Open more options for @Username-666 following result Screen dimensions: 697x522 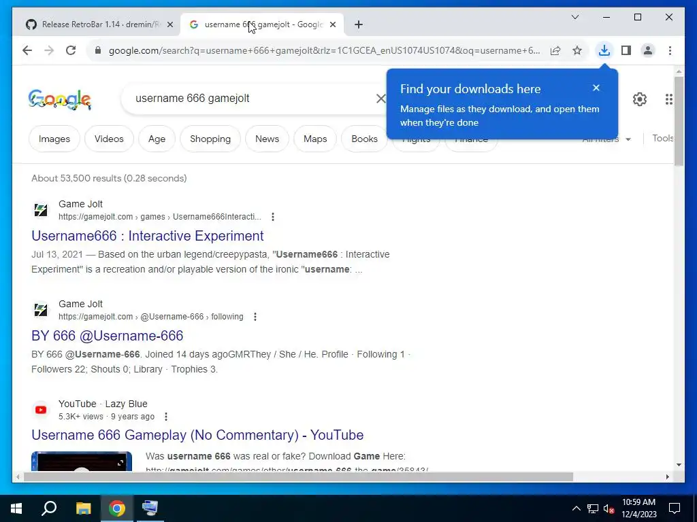[255, 317]
